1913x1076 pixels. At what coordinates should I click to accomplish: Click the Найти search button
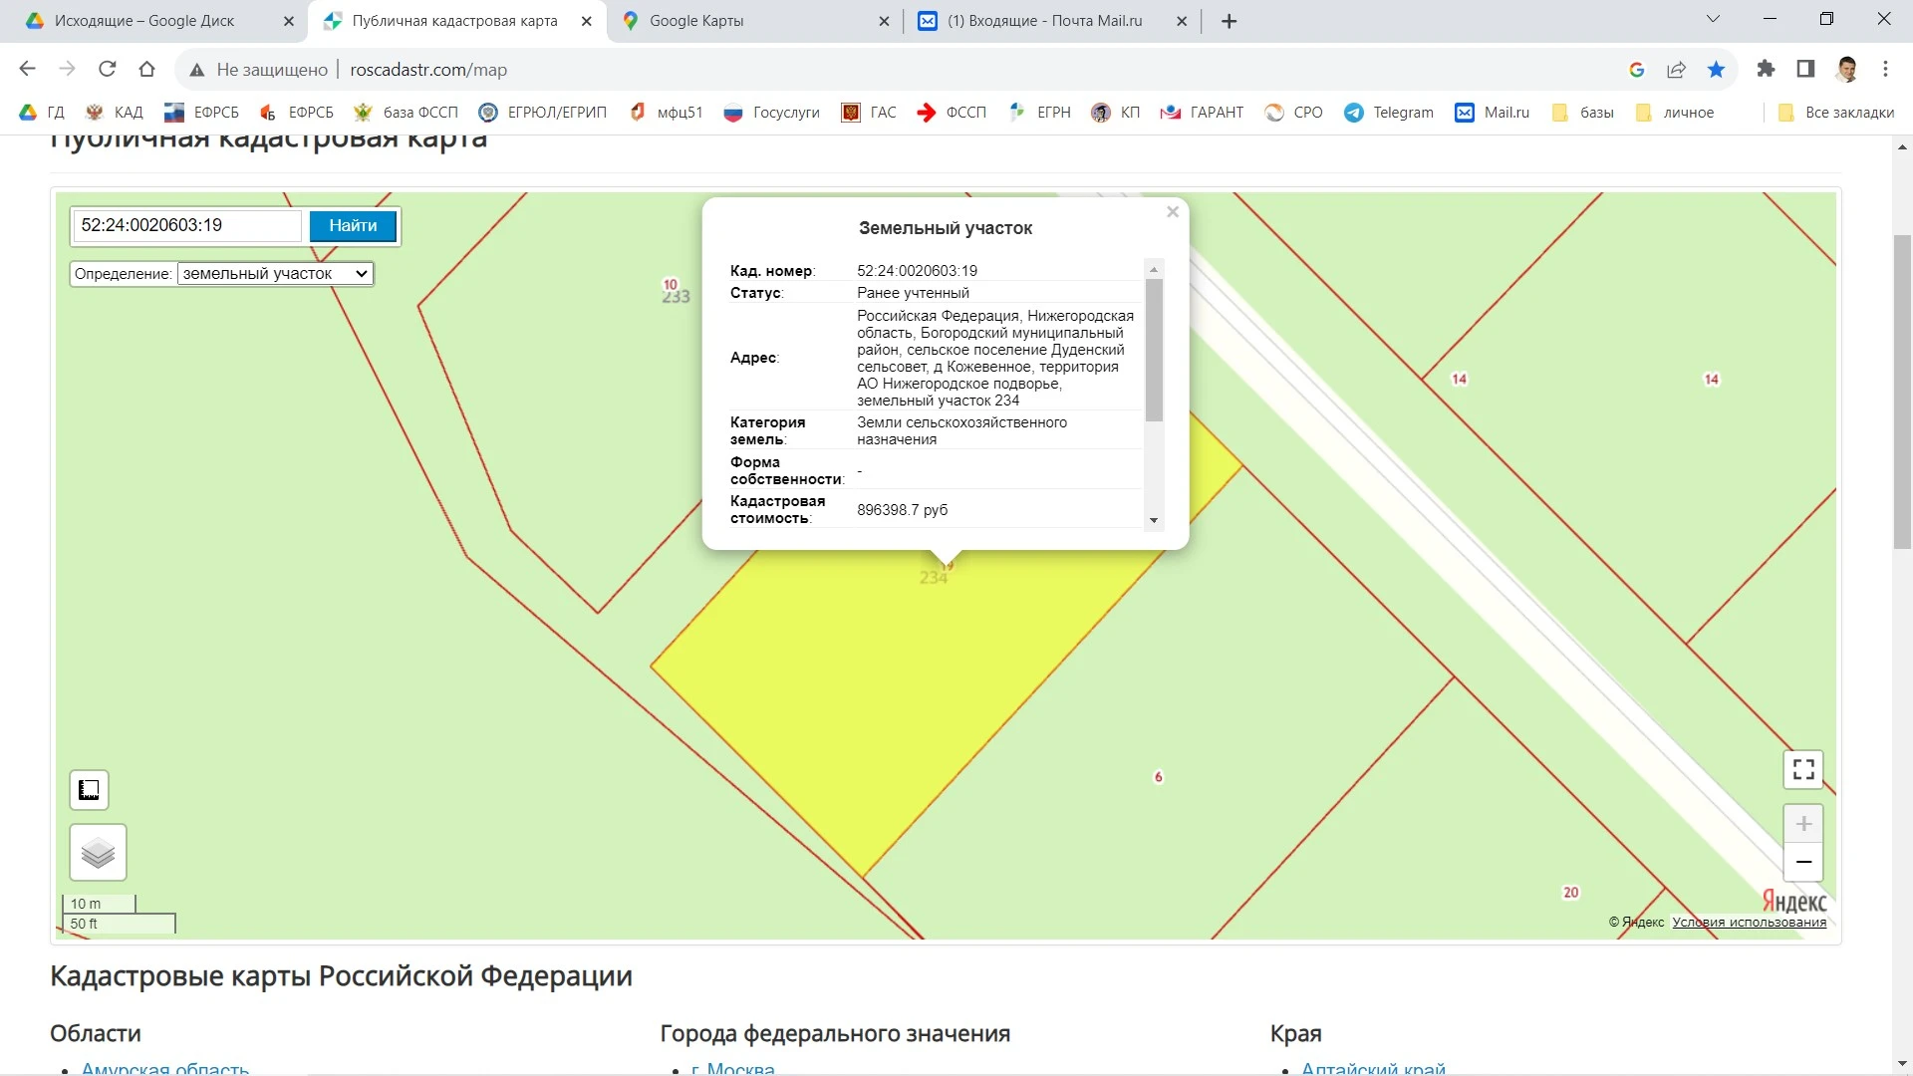click(x=353, y=226)
